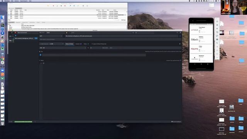This screenshot has height=139, width=247.
Task: Tap the Android home navigation button on phone
Action: [201, 64]
